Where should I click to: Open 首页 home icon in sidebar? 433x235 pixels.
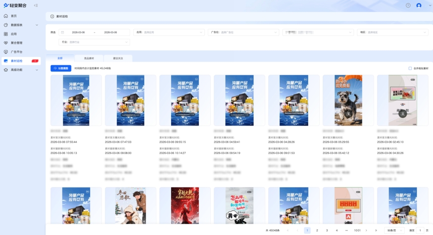coord(6,16)
